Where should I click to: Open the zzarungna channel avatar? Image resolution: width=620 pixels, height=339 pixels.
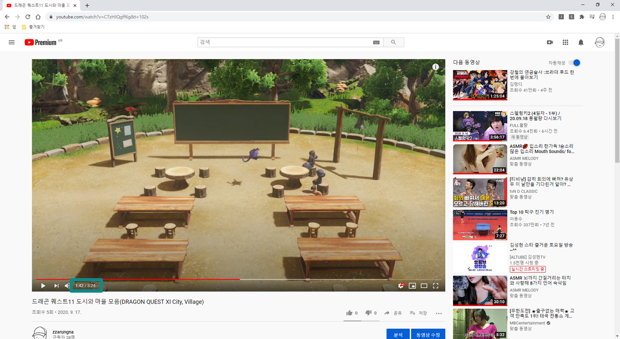[39, 333]
